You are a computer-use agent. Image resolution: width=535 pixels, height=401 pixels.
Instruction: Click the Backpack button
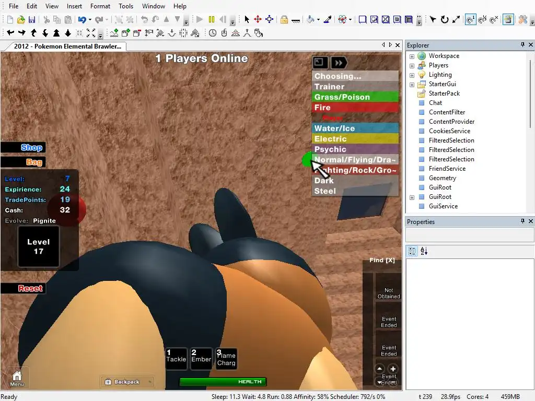[127, 382]
